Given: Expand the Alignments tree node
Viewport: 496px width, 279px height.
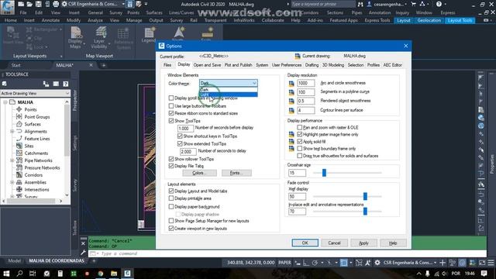Looking at the screenshot, I should pos(12,131).
